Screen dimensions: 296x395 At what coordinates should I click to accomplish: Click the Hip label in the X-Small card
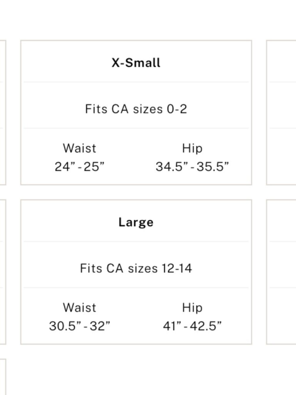click(x=192, y=148)
